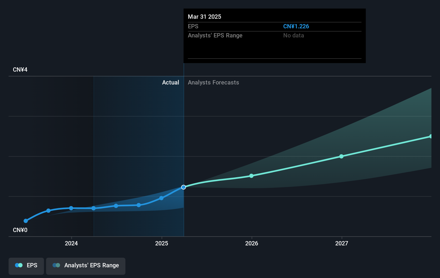440x278 pixels.
Task: Click the Actual section label
Action: pyautogui.click(x=170, y=82)
